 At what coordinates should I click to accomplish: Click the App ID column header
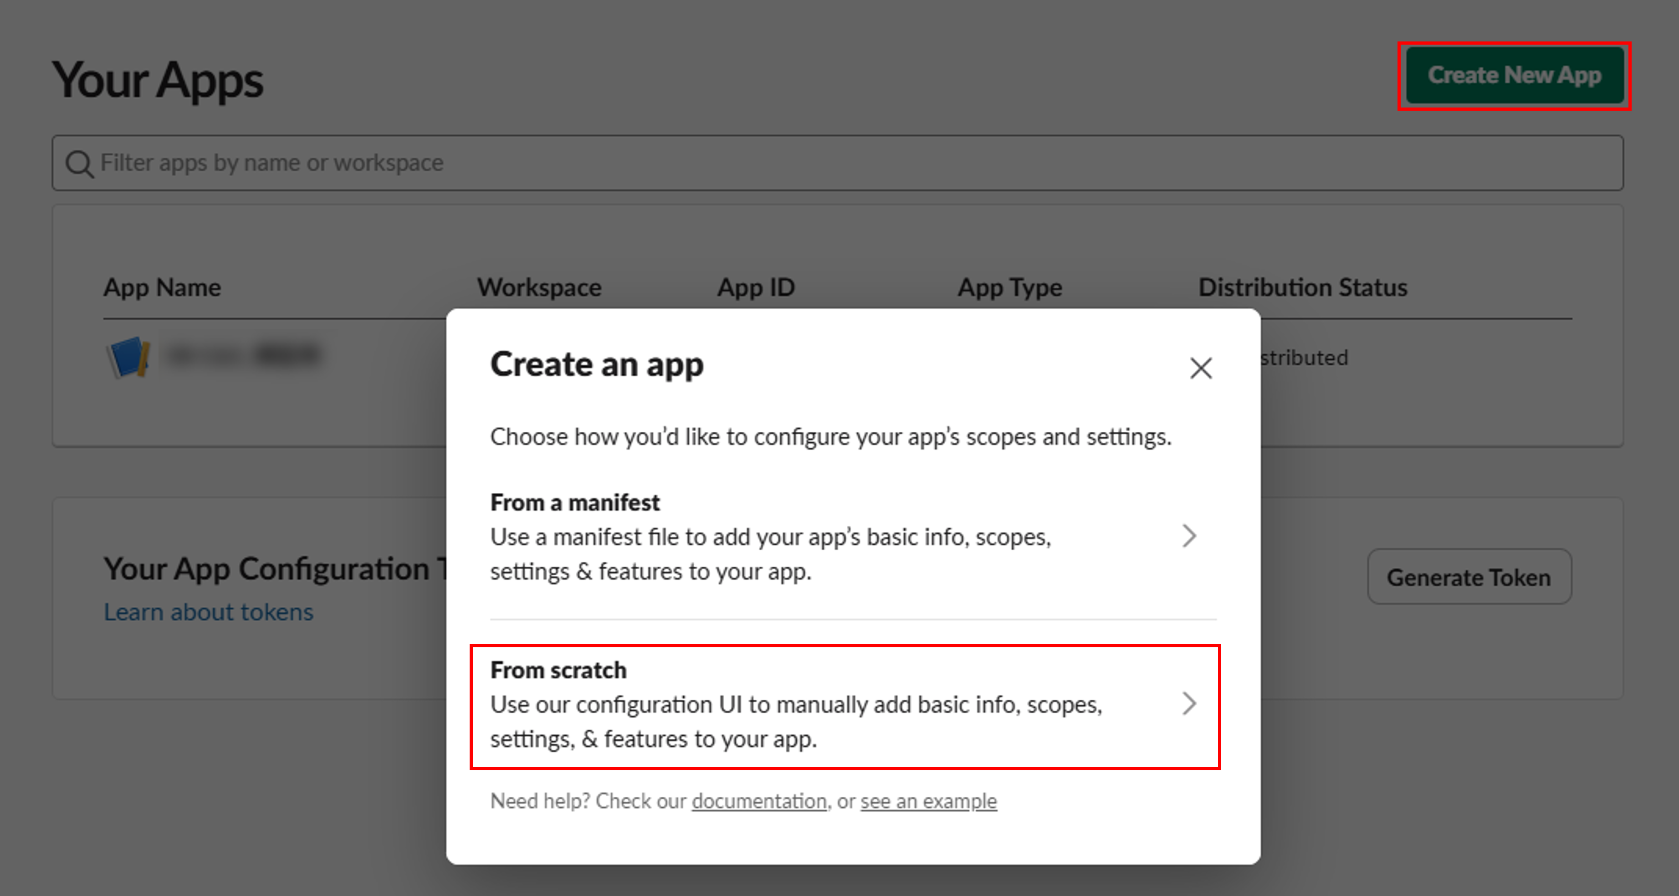756,287
